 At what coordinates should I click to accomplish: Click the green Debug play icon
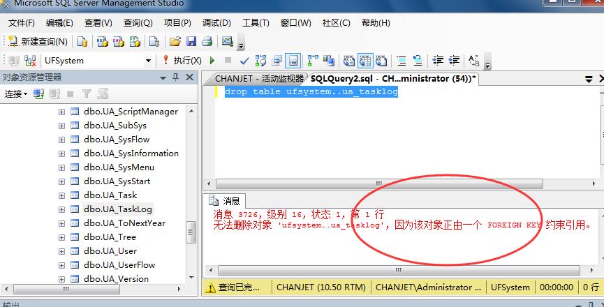click(212, 61)
